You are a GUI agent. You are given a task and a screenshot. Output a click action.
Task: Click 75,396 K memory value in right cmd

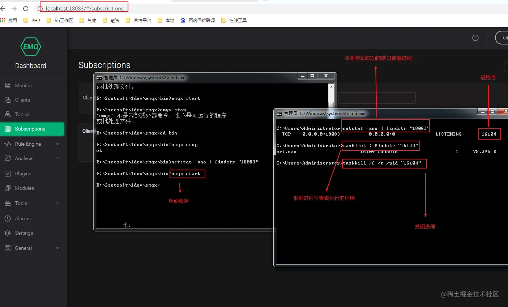484,152
